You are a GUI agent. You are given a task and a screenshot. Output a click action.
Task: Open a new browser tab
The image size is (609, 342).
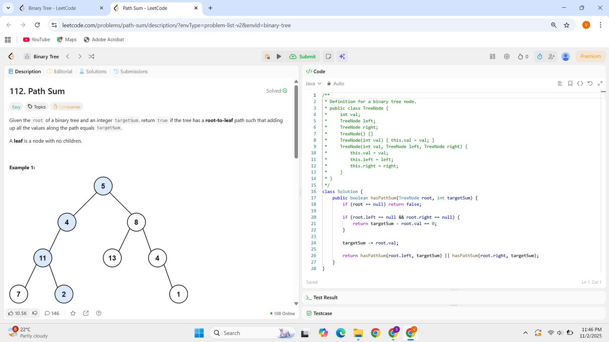pyautogui.click(x=210, y=8)
